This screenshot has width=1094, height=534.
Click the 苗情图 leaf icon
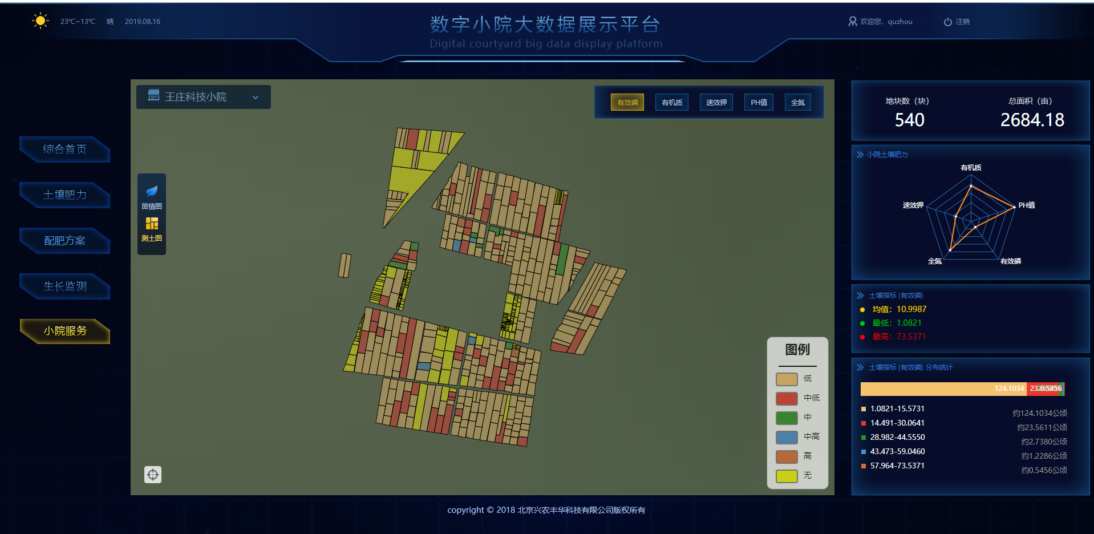point(152,191)
